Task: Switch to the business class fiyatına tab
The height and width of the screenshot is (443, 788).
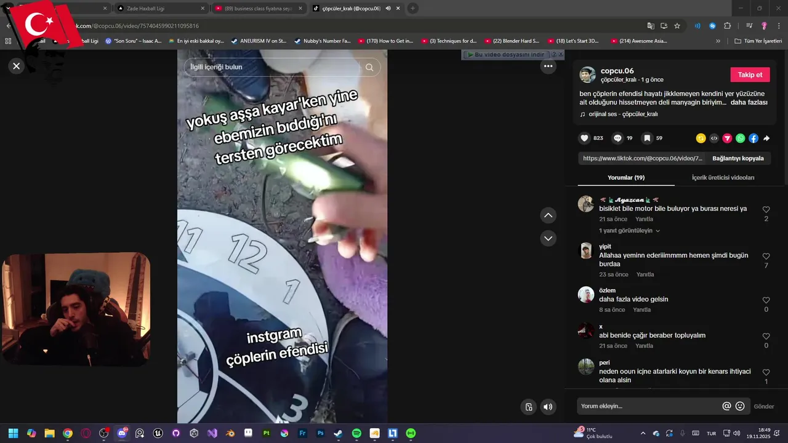Action: (x=260, y=9)
